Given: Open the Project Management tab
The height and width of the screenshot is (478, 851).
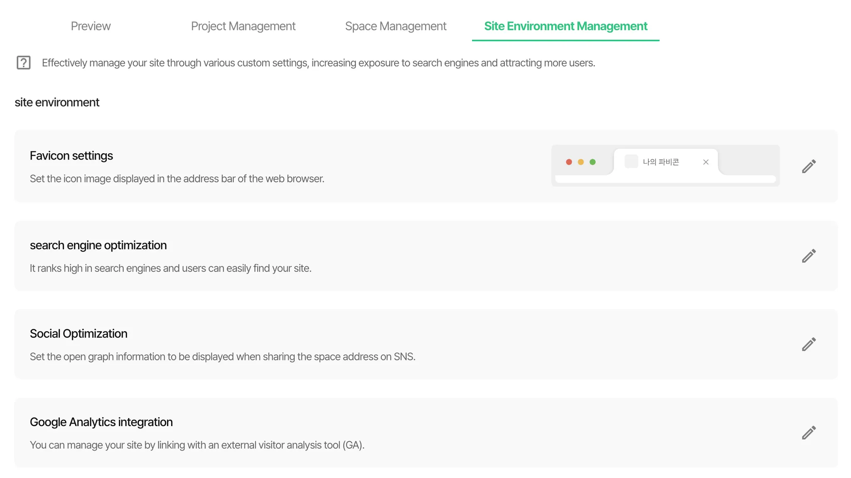Looking at the screenshot, I should (x=243, y=26).
